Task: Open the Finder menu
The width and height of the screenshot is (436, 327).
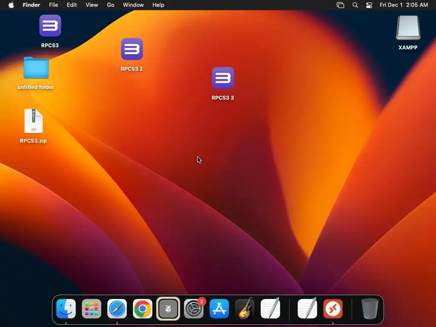Action: pyautogui.click(x=32, y=5)
